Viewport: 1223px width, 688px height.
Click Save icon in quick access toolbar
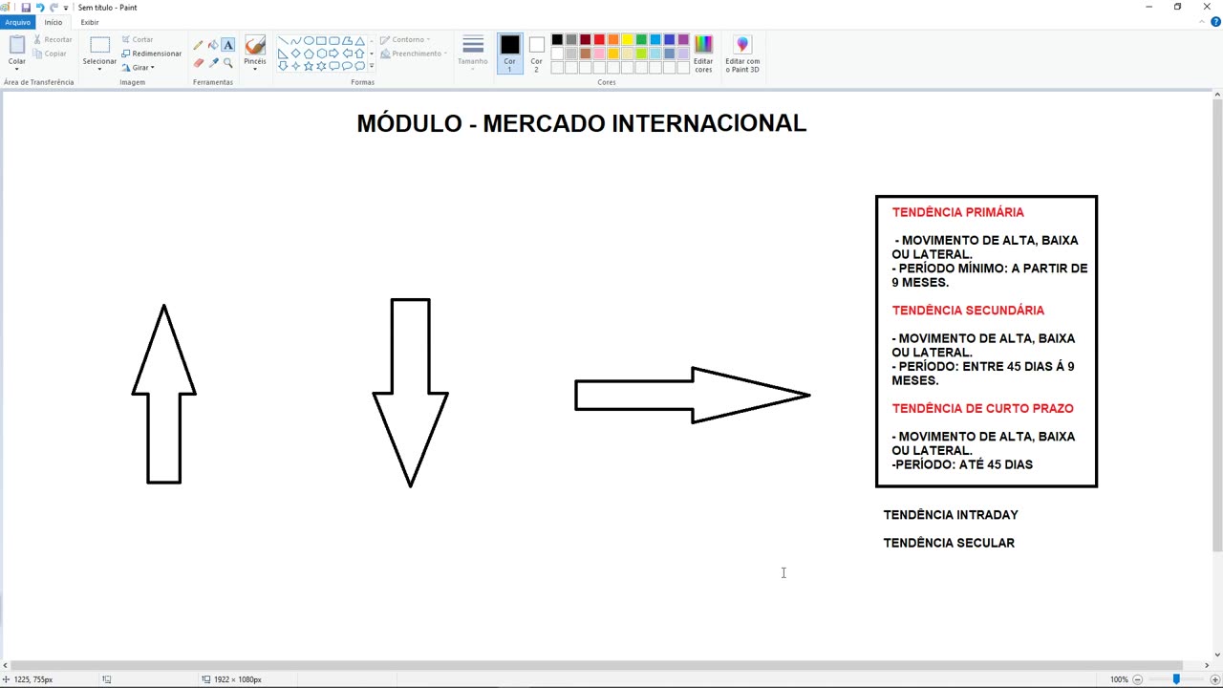(26, 7)
